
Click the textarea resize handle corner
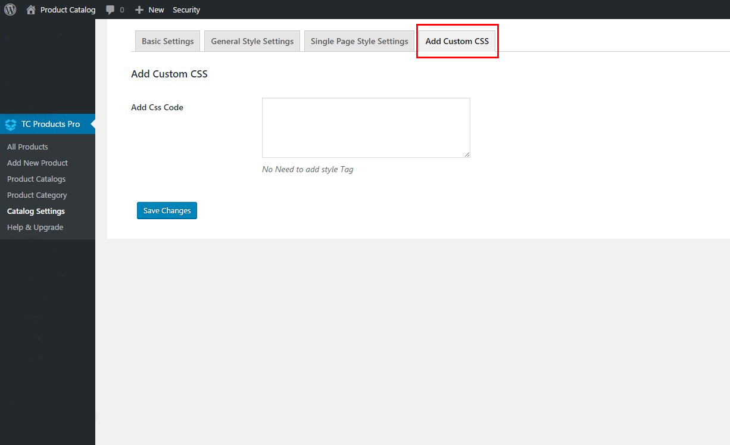[467, 154]
